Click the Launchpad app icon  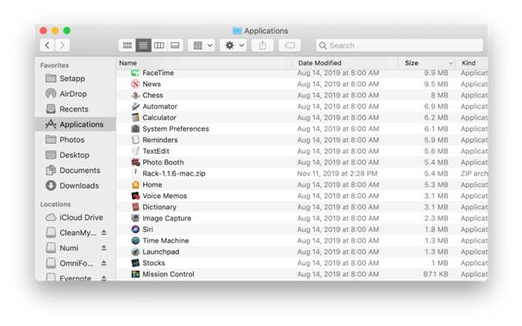click(135, 252)
